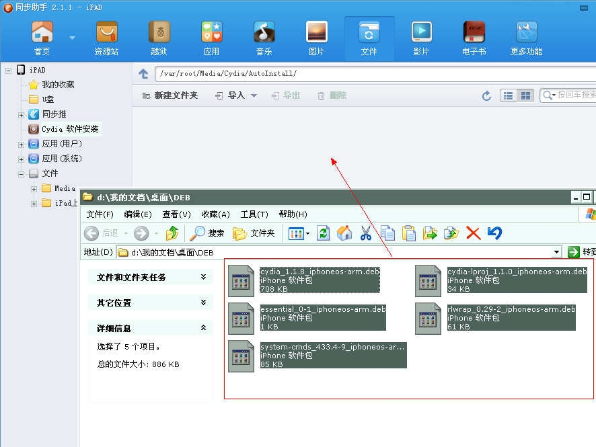596x447 pixels.
Task: Collapse the 文件 tree node
Action: 22,174
